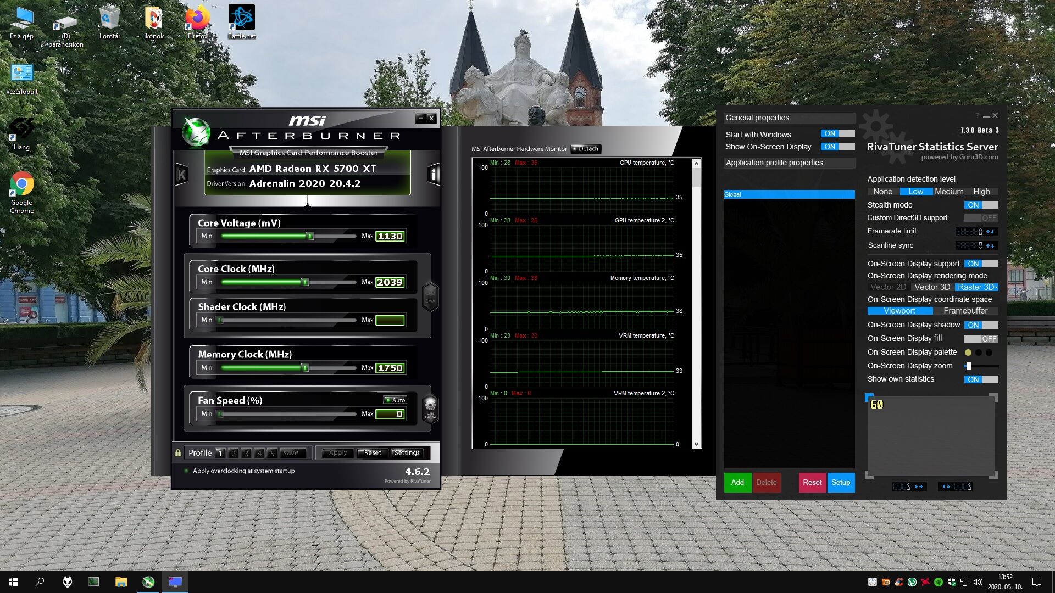Open RivaTuner Setup button
Image resolution: width=1055 pixels, height=593 pixels.
point(841,483)
